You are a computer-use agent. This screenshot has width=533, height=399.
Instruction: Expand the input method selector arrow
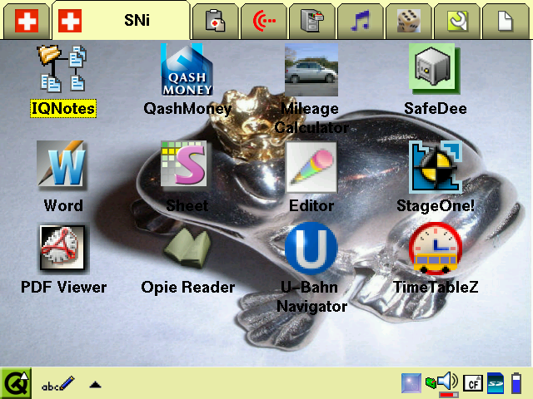95,384
